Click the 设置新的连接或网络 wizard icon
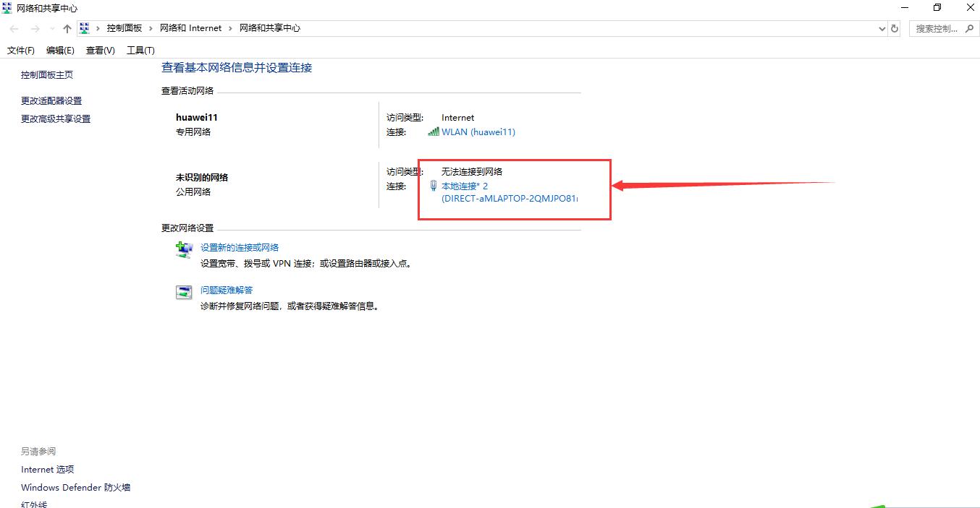Image resolution: width=980 pixels, height=508 pixels. click(183, 249)
